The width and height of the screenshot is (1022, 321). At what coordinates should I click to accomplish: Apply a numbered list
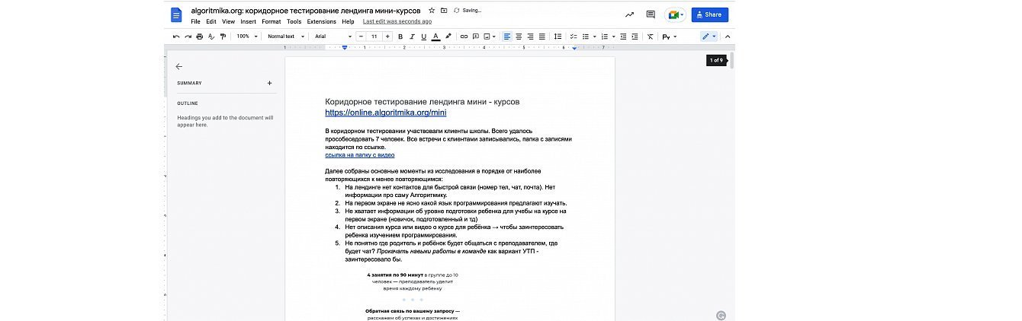click(x=605, y=37)
